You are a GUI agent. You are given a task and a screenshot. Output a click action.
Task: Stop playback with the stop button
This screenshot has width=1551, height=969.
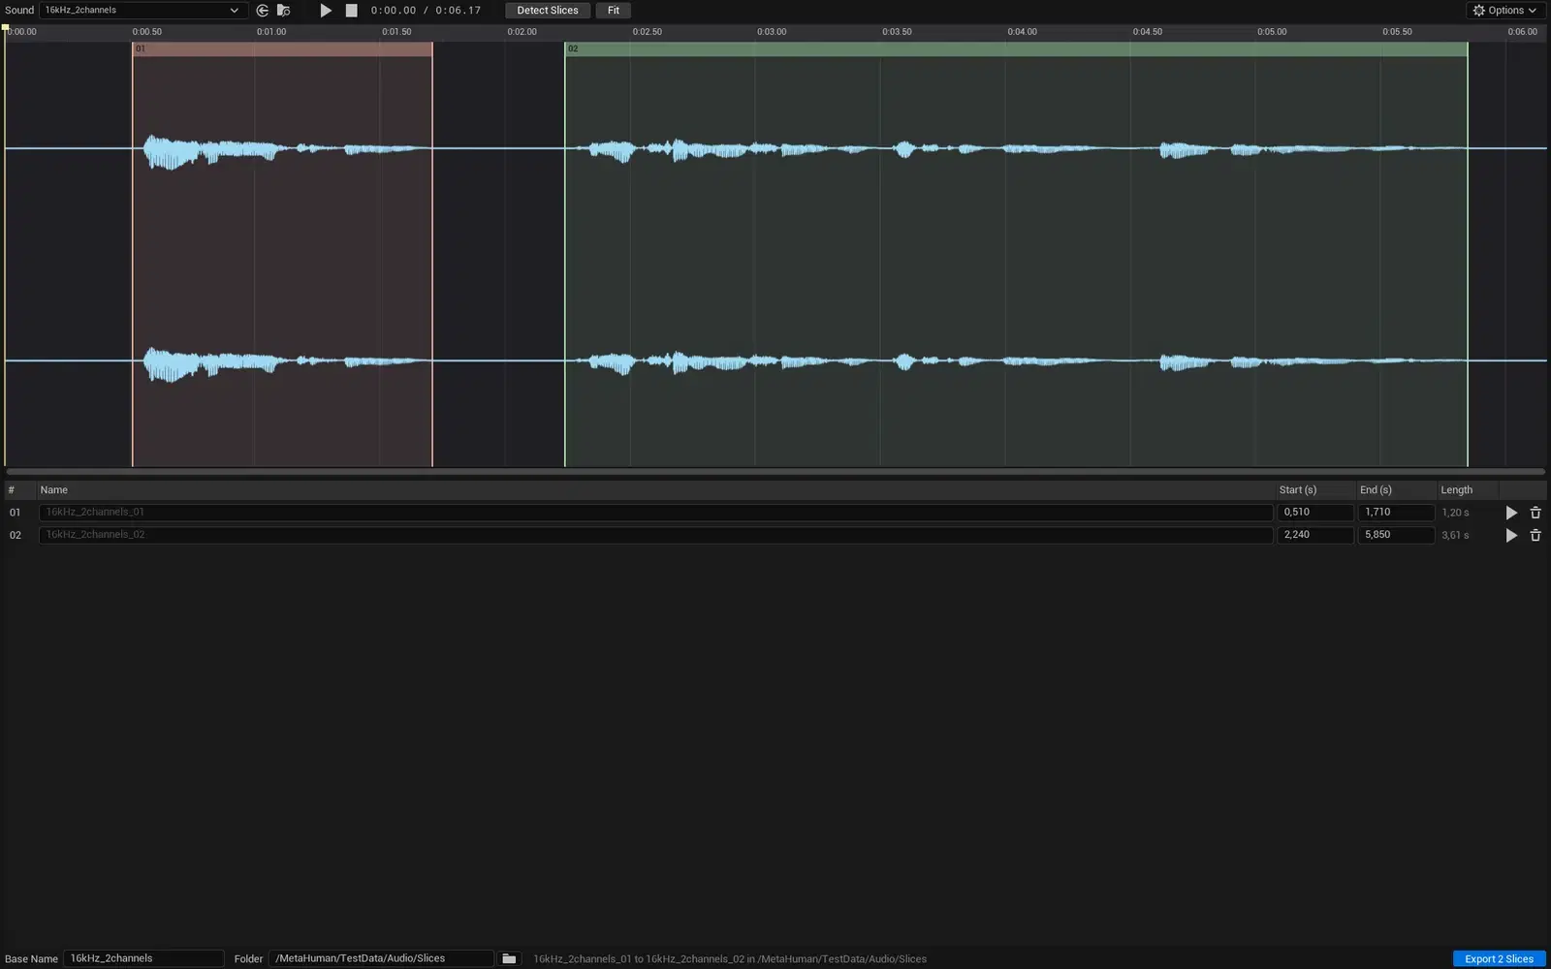click(x=352, y=11)
